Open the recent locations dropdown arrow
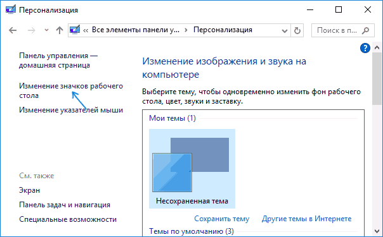Viewport: 383px width, 237px height. (46, 30)
